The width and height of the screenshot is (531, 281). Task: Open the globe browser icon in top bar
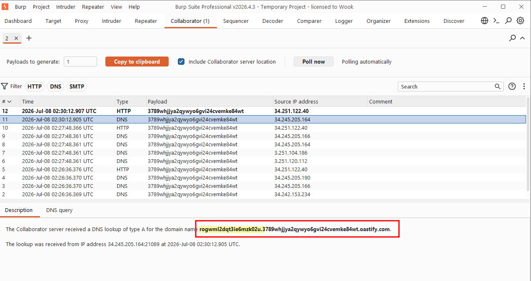484,21
